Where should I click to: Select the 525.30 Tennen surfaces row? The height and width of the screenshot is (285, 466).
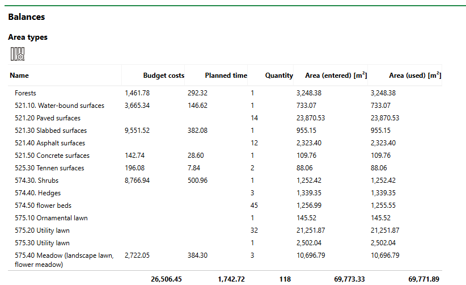point(49,168)
